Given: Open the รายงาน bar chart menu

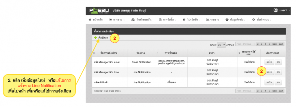Looking at the screenshot, I should pyautogui.click(x=212, y=20).
